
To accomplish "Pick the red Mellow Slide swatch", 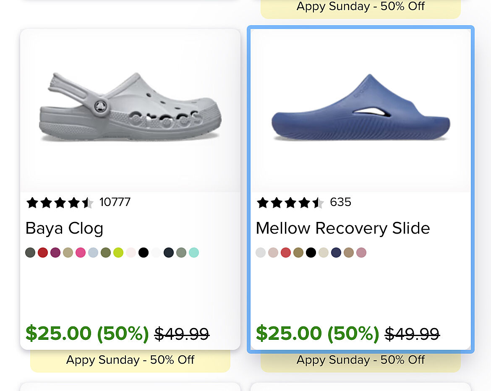I will [x=286, y=253].
